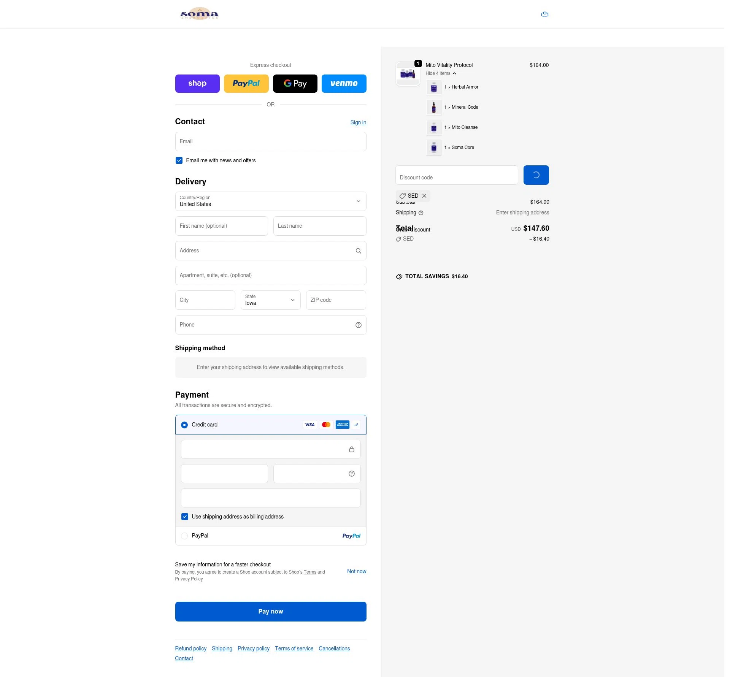Screen dimensions: 730x677
Task: Click the American Express icon
Action: point(343,425)
